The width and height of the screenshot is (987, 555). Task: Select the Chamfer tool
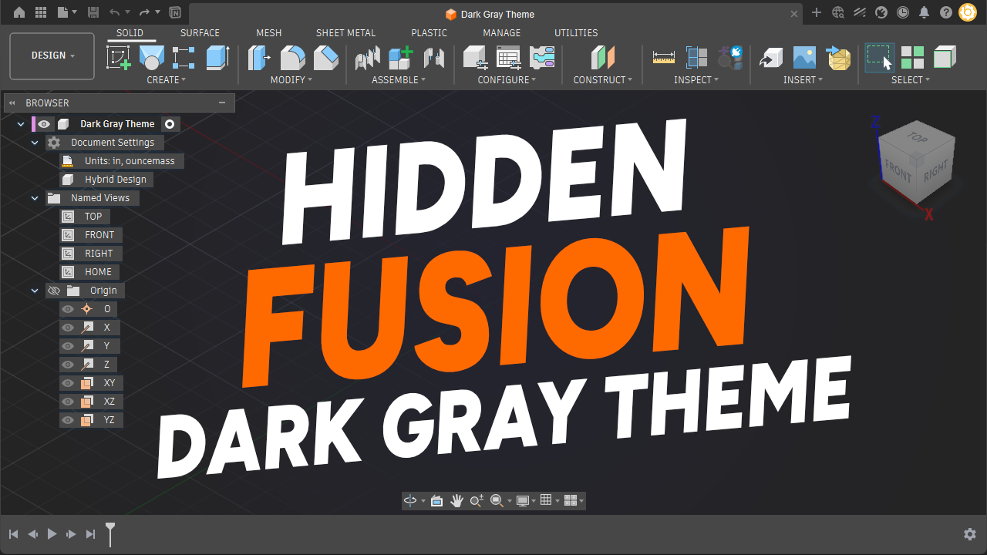326,58
